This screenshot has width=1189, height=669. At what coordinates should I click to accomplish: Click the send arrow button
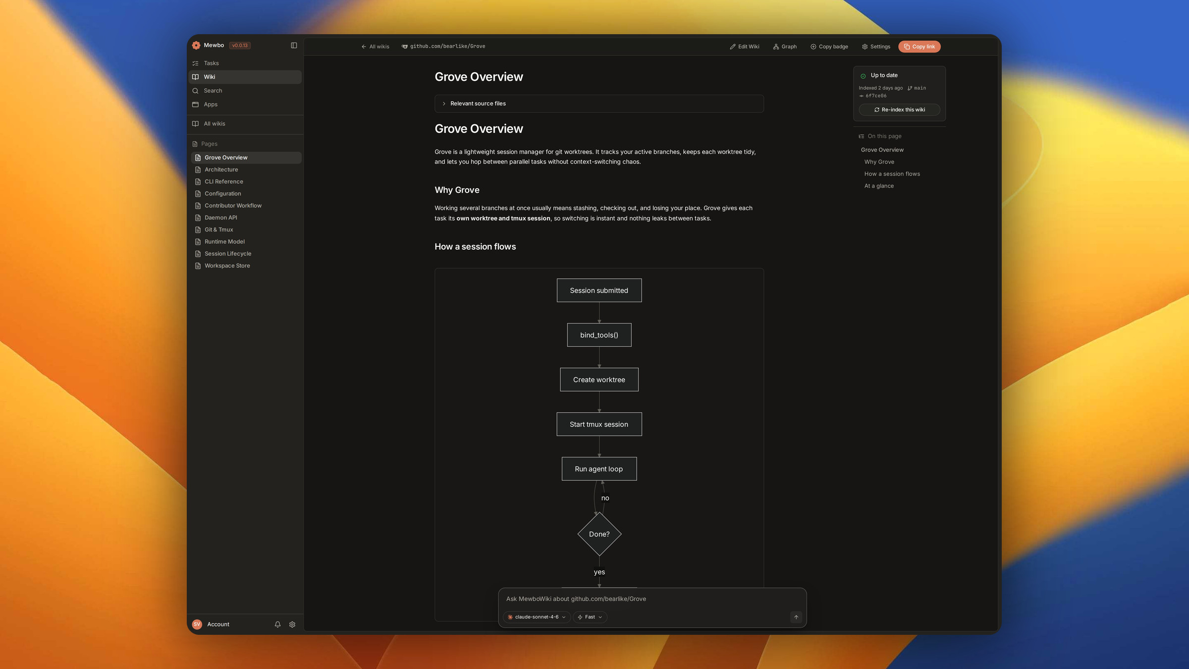796,617
